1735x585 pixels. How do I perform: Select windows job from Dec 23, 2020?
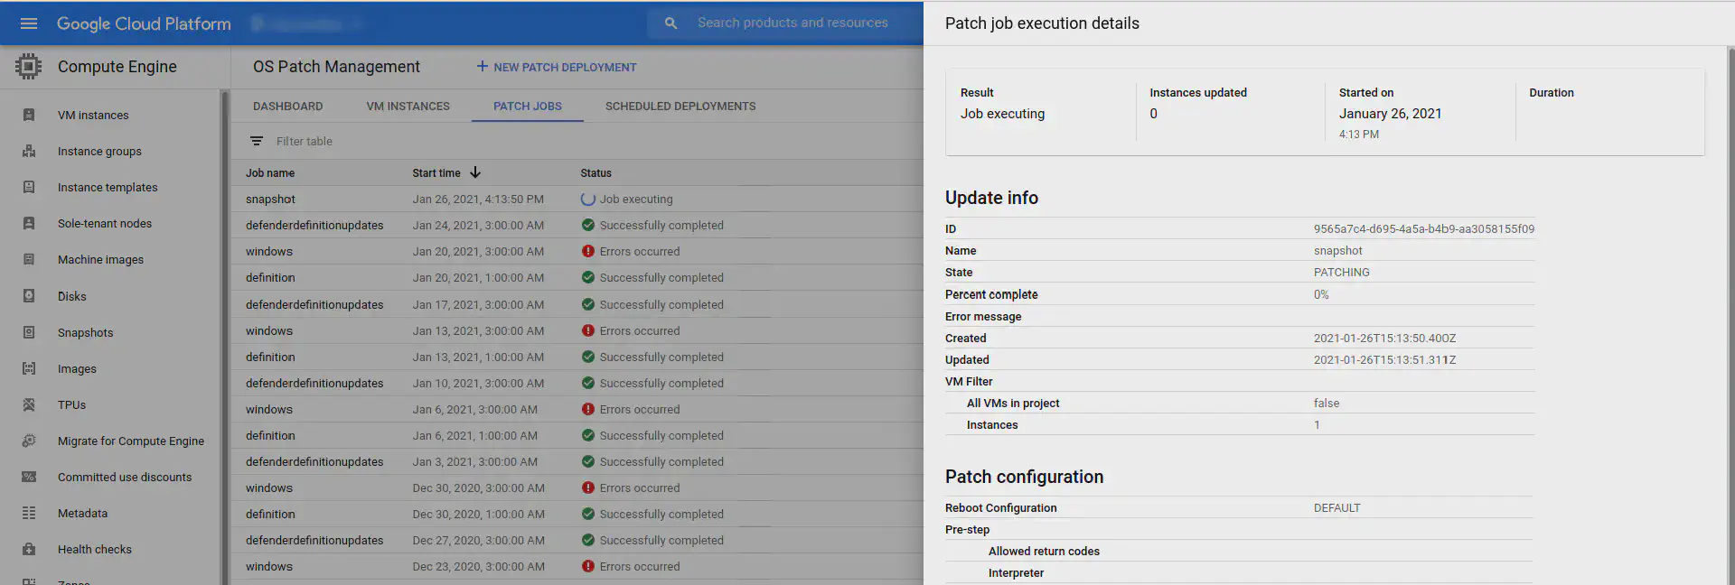(269, 566)
